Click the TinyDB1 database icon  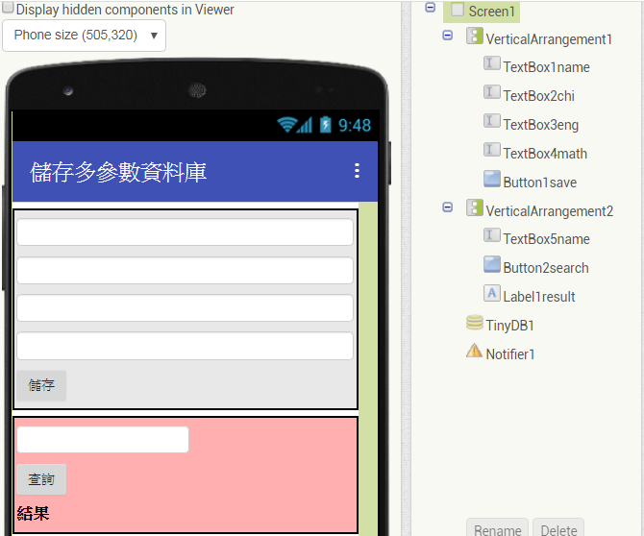[x=475, y=323]
